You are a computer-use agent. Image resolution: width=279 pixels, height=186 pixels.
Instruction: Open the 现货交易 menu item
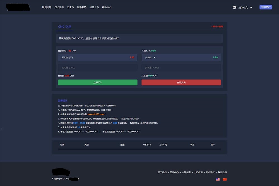click(x=47, y=8)
